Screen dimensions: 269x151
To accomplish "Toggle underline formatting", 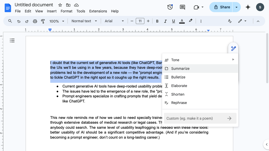I will [174, 21].
